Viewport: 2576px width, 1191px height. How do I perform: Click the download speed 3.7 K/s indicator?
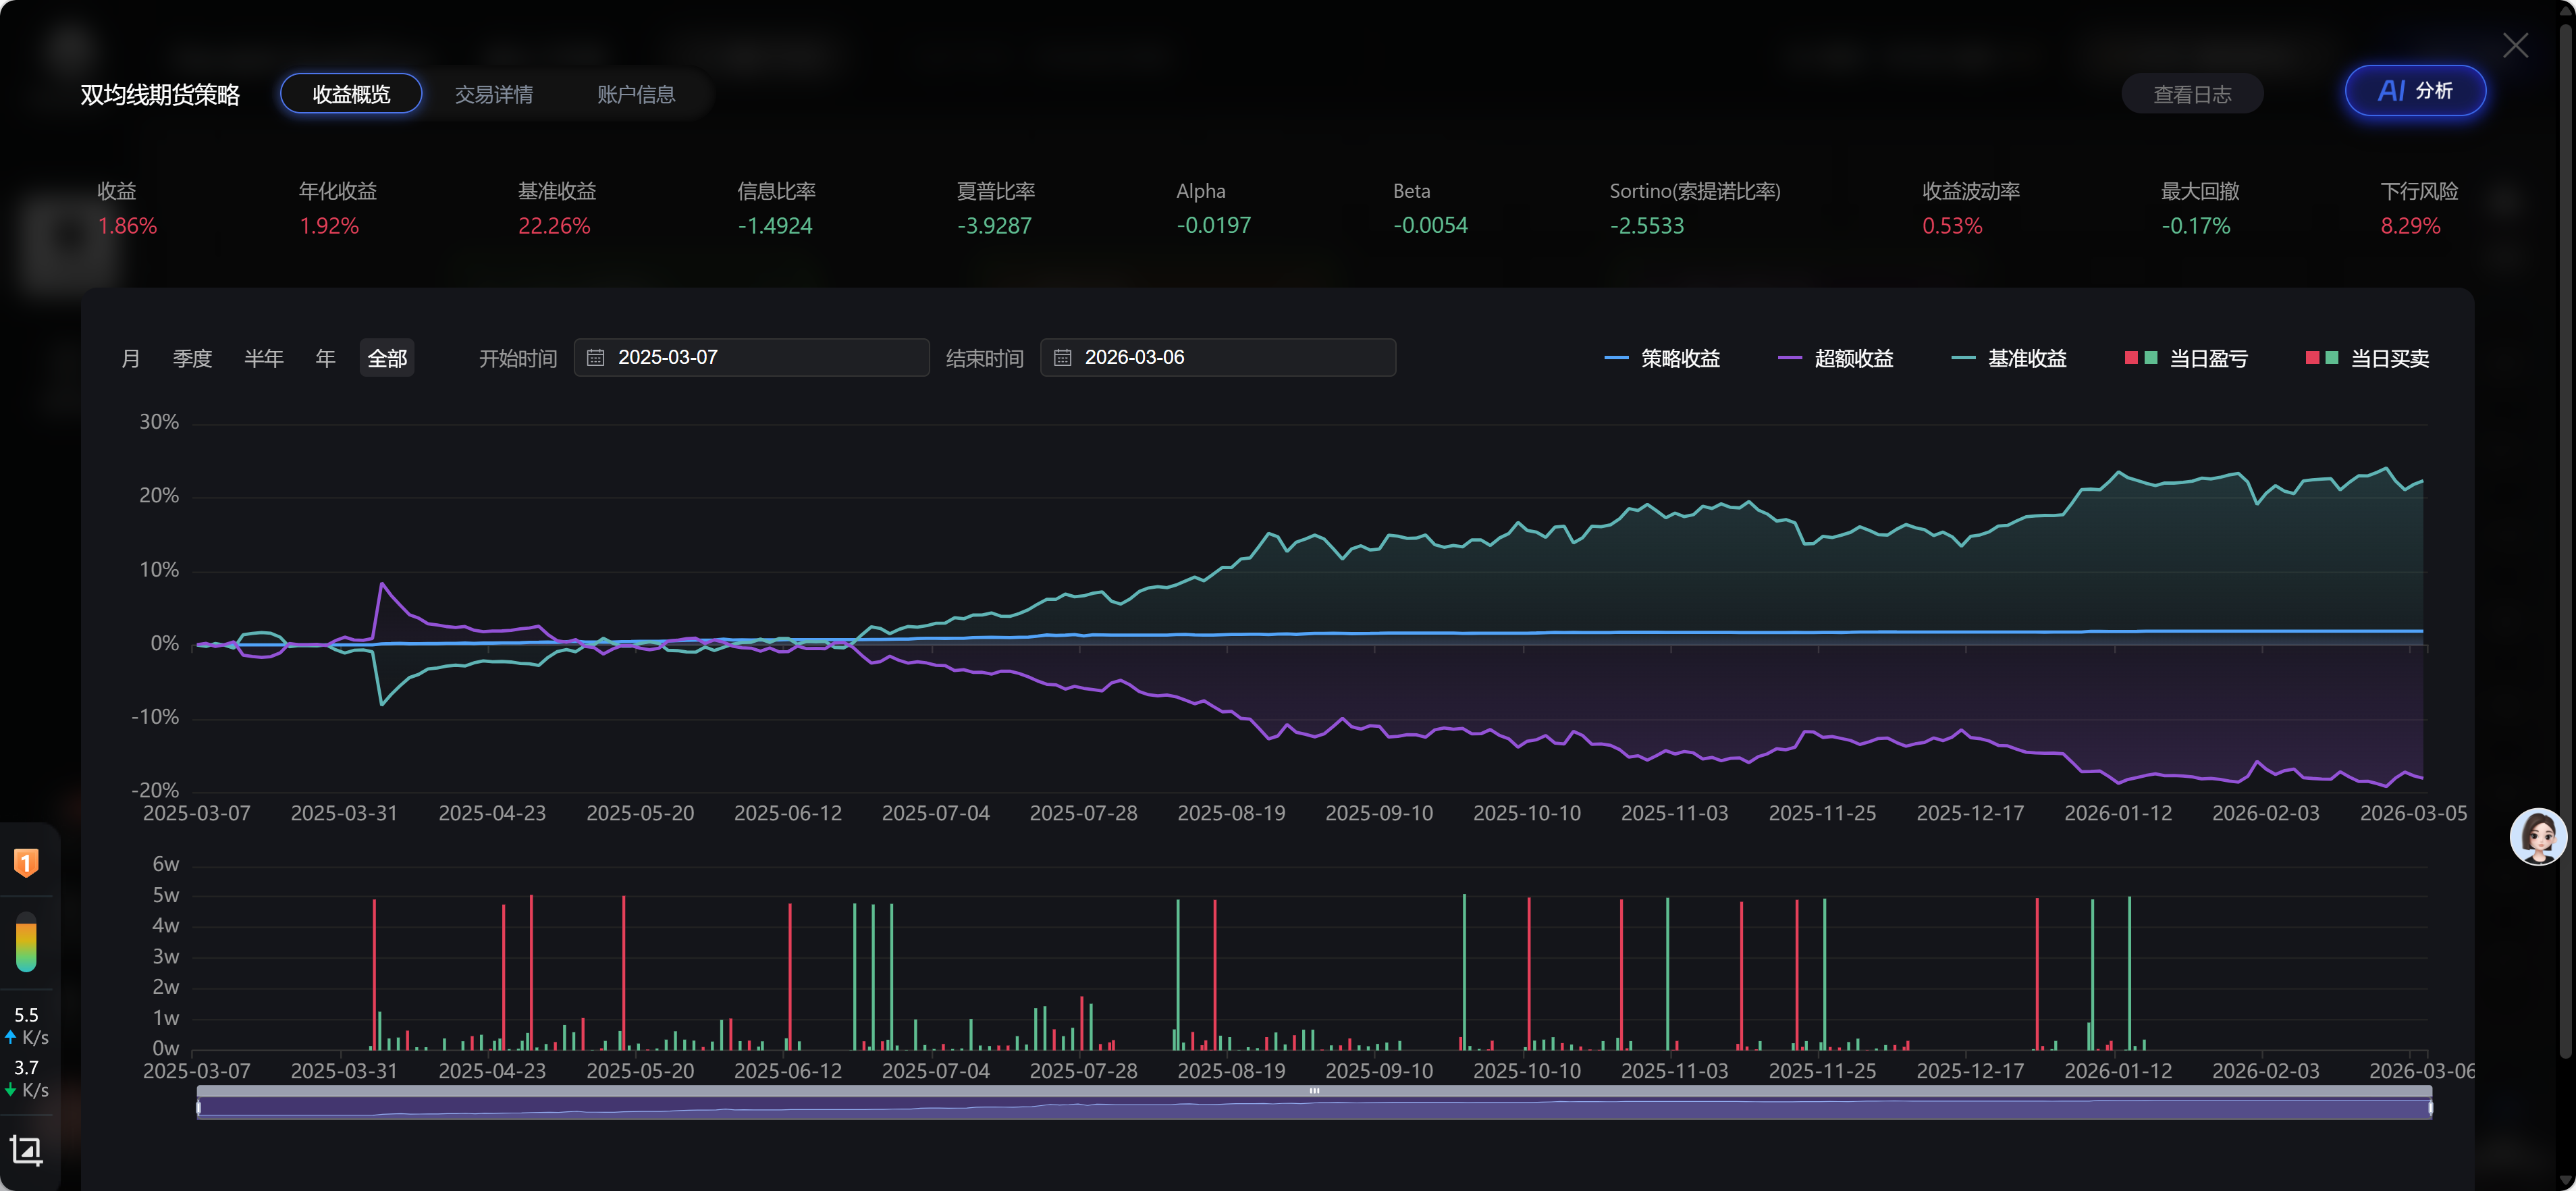tap(26, 1079)
